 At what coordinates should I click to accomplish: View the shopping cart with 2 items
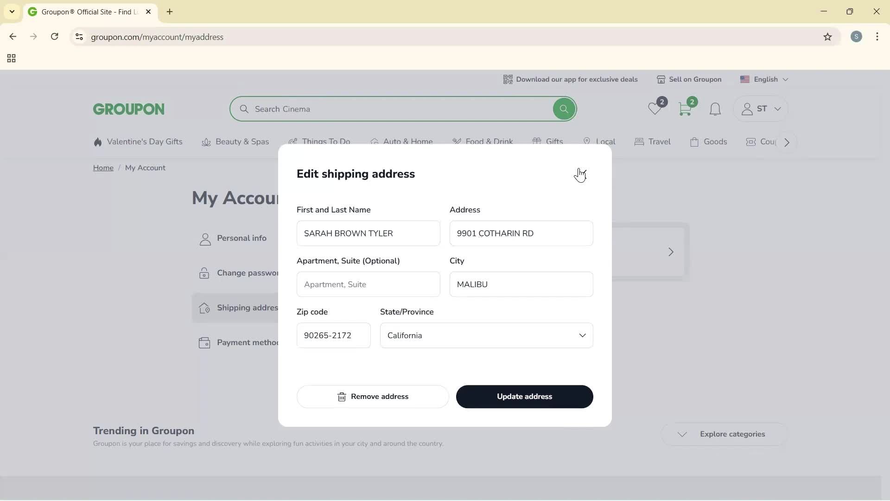click(x=686, y=109)
